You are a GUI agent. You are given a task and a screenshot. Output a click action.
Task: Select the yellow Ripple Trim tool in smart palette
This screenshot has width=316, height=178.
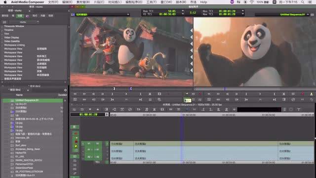(x=76, y=146)
